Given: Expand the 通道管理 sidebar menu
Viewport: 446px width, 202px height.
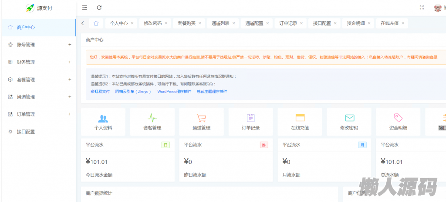Looking at the screenshot, I should (38, 97).
